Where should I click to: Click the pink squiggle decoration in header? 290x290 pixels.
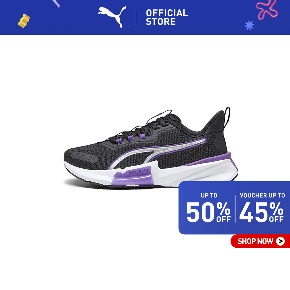267,10
